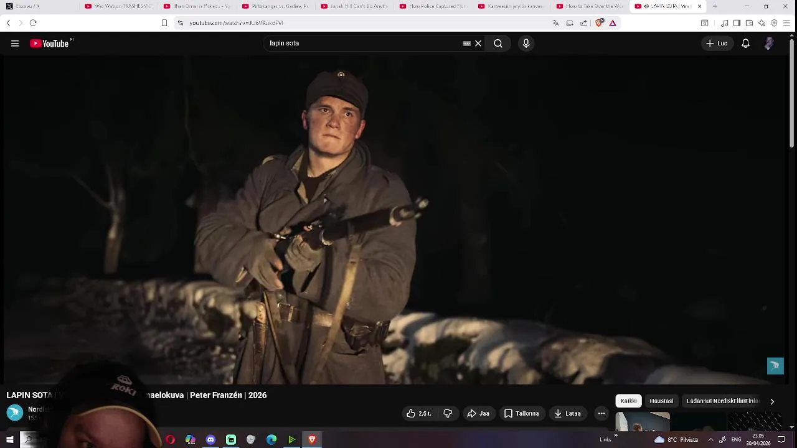Open a new browser tab
797x448 pixels.
point(714,6)
